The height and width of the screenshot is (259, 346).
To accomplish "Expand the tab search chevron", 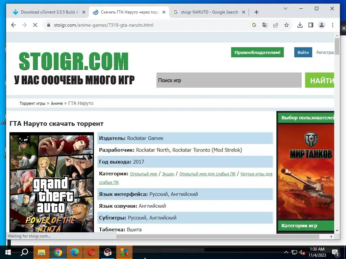I will (x=285, y=8).
